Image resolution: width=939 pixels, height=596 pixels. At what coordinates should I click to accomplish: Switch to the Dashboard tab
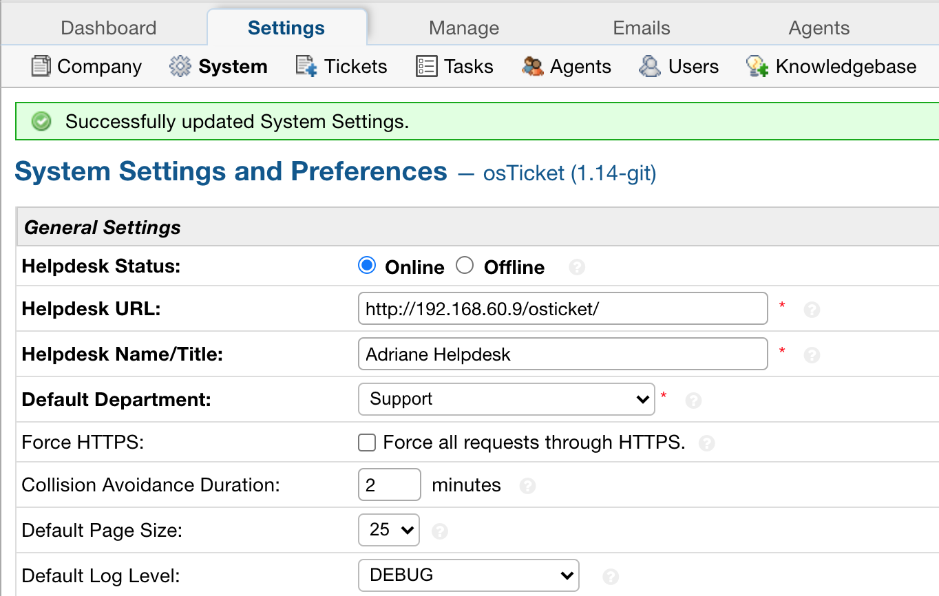[x=109, y=28]
